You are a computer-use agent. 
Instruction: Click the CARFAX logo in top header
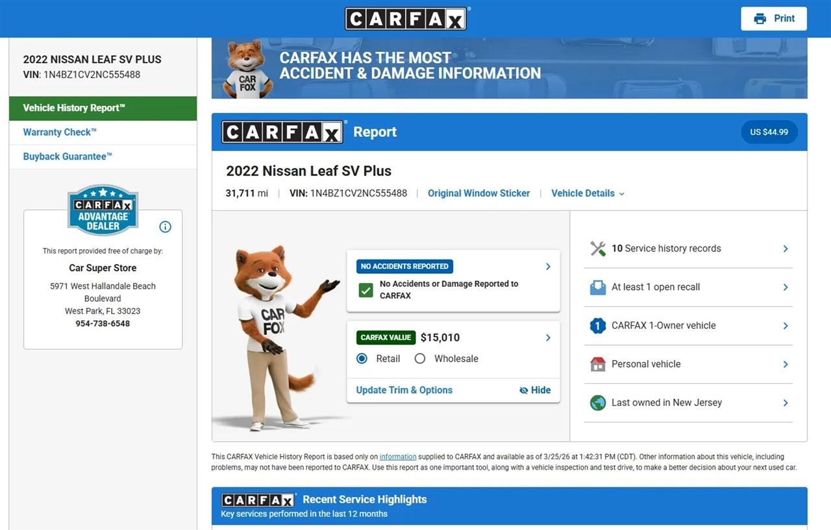point(406,19)
